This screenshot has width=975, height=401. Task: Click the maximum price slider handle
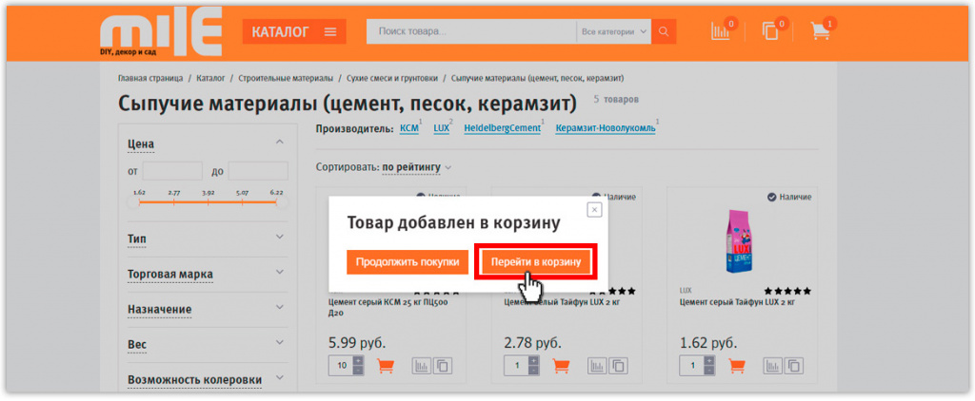pos(282,202)
